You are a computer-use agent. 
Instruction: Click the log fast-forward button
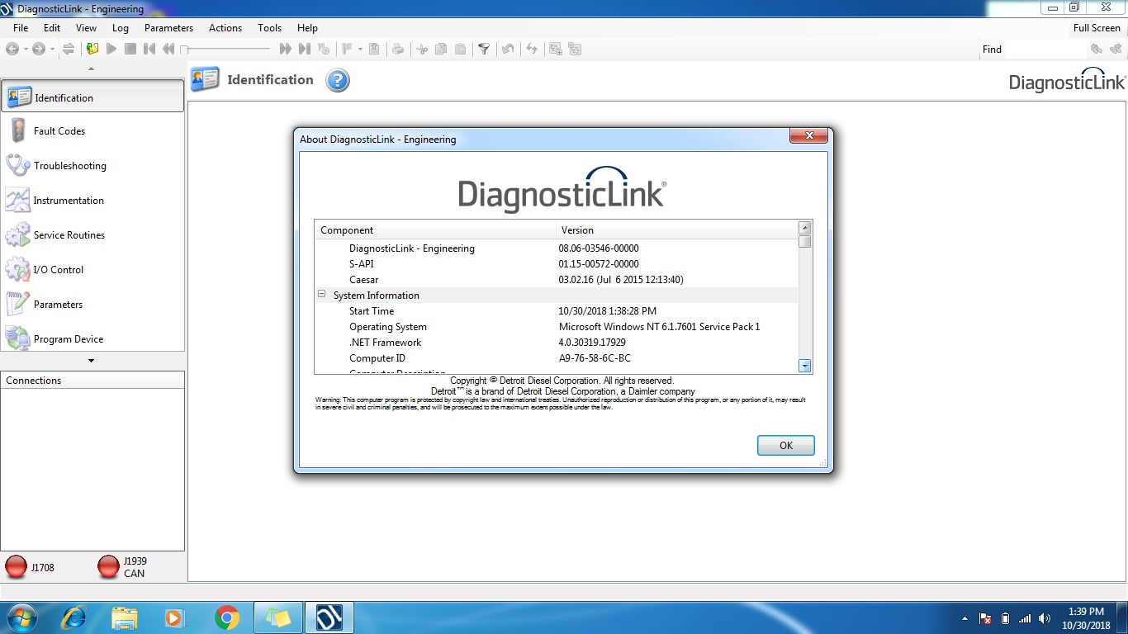click(x=286, y=49)
